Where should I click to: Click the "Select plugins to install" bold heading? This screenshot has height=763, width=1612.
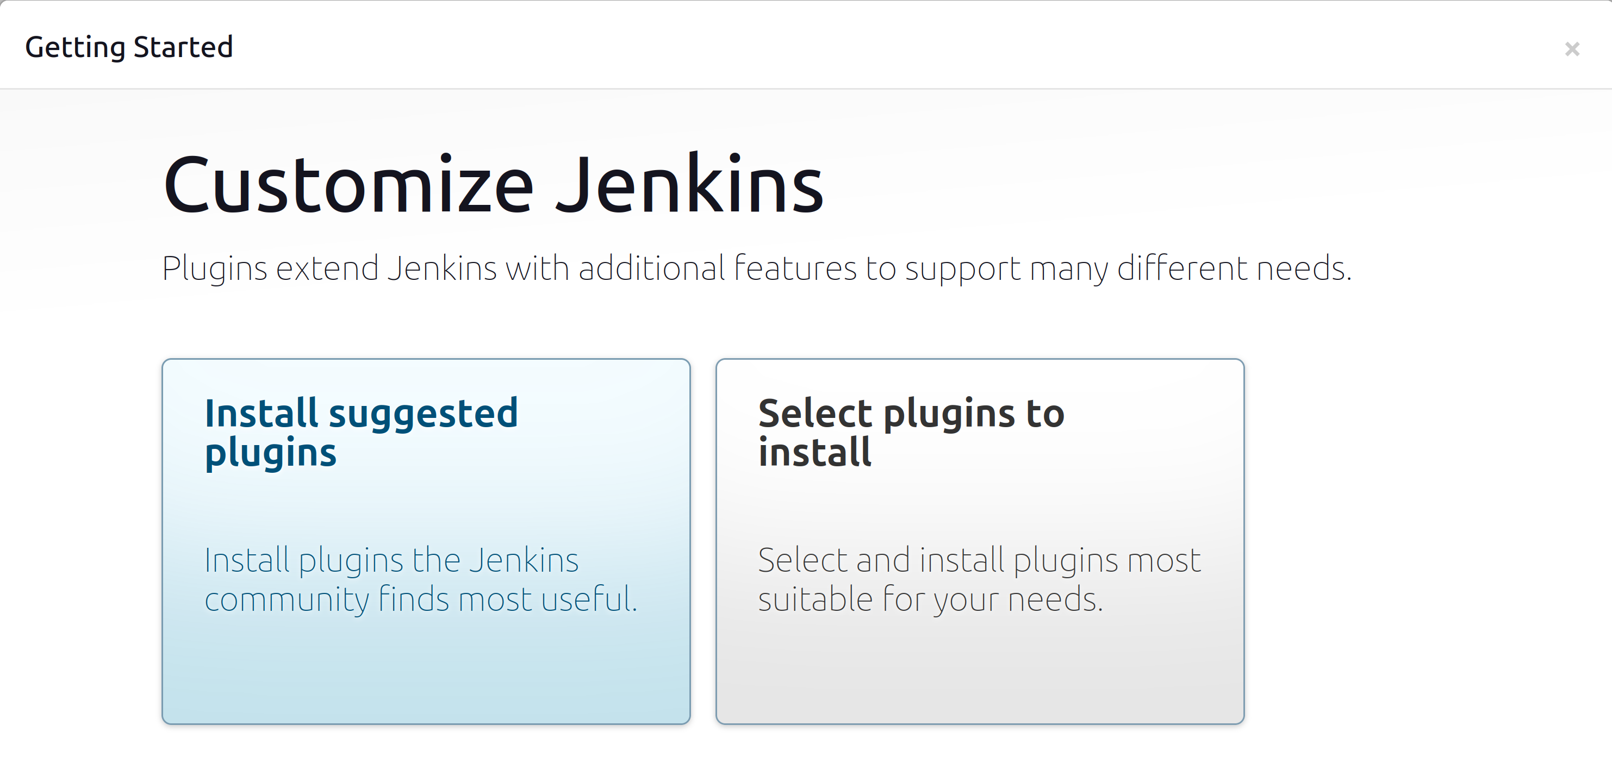pyautogui.click(x=911, y=431)
